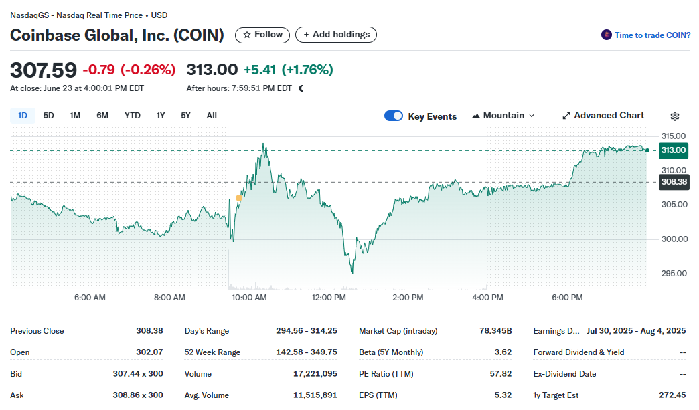The width and height of the screenshot is (699, 410).
Task: Click the 315.00 price axis label
Action: (x=674, y=136)
